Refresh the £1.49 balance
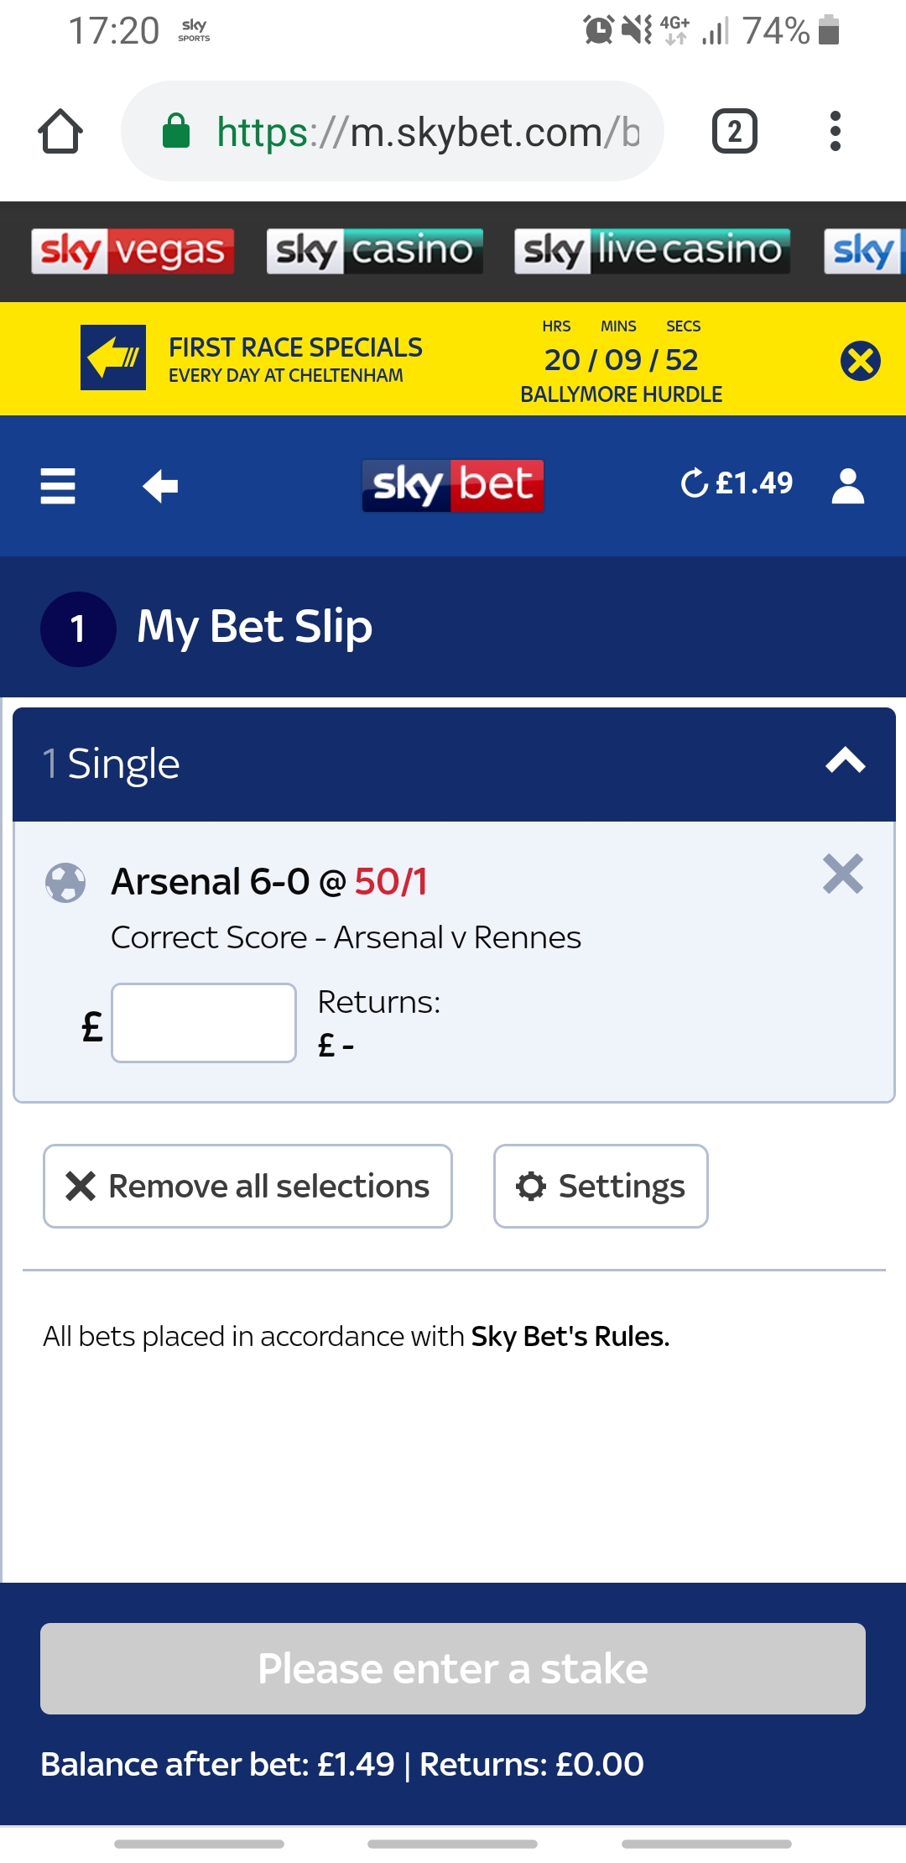The width and height of the screenshot is (906, 1863). pyautogui.click(x=695, y=483)
